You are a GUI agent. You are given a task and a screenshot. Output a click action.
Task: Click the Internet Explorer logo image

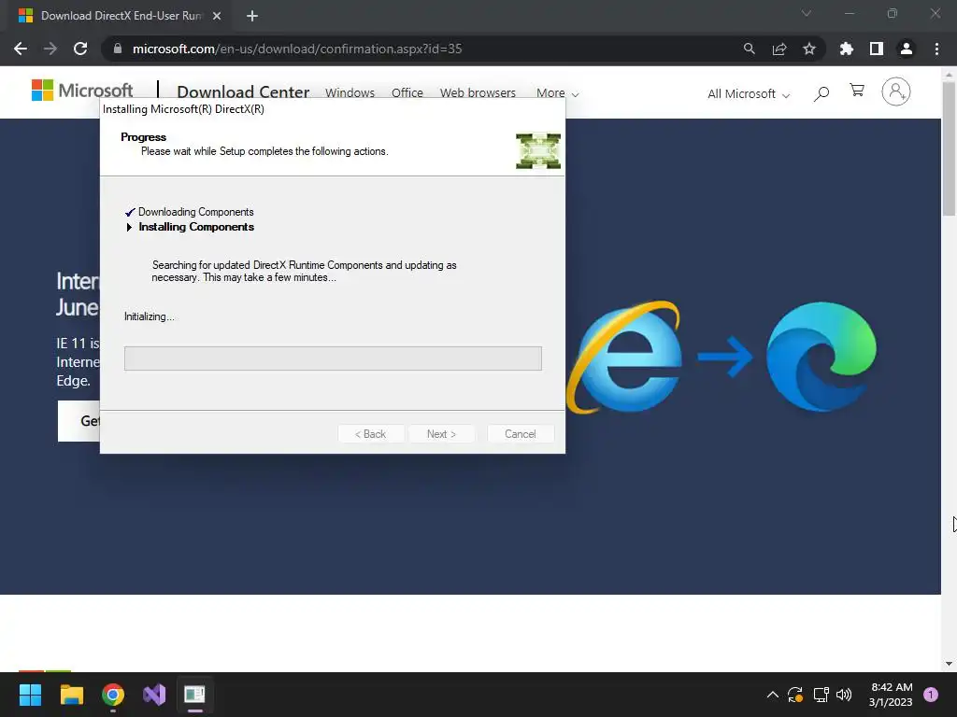pyautogui.click(x=623, y=357)
